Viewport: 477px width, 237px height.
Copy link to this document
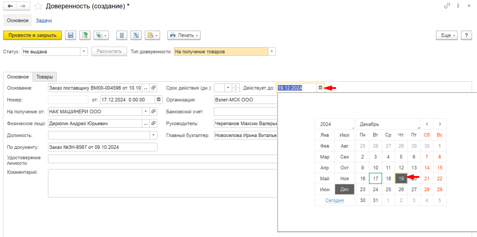pyautogui.click(x=447, y=6)
